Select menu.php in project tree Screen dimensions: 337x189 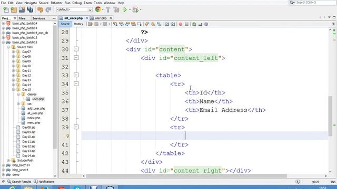tap(34, 122)
